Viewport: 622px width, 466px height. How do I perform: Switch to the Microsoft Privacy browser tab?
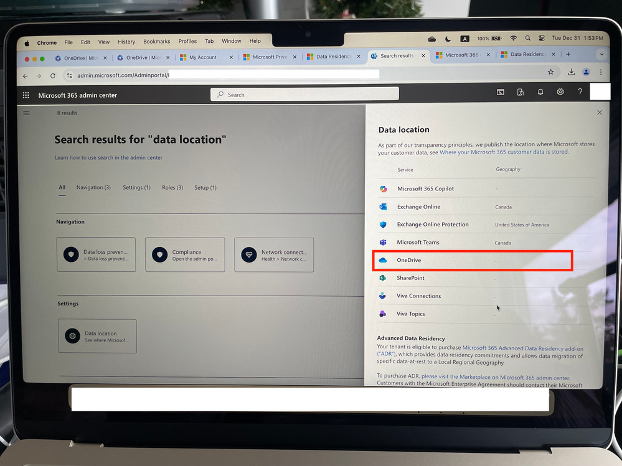270,57
